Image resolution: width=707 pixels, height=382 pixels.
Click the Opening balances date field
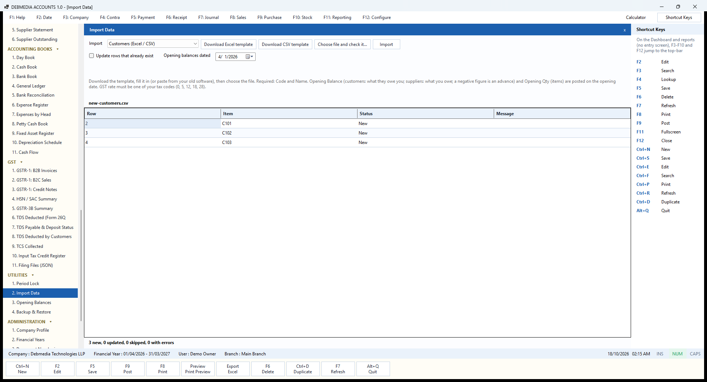(236, 56)
